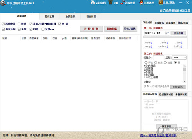Expand the 后缀 .com dropdown

pyautogui.click(x=179, y=58)
